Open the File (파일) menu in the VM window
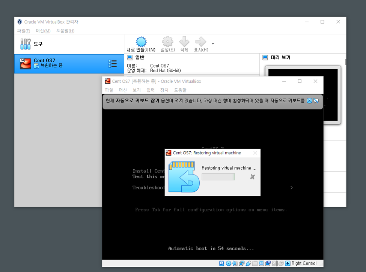This screenshot has width=366, height=272. tap(109, 90)
